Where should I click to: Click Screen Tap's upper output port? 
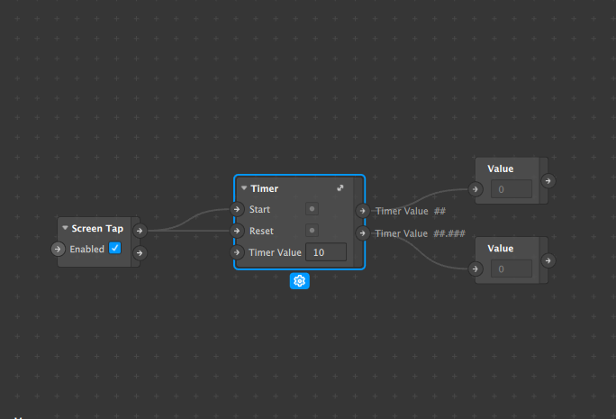tap(140, 231)
